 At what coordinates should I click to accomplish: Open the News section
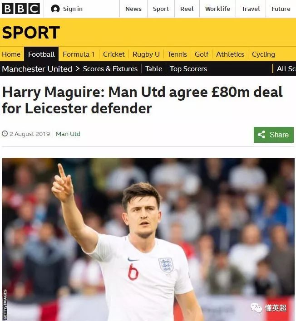[x=133, y=9]
